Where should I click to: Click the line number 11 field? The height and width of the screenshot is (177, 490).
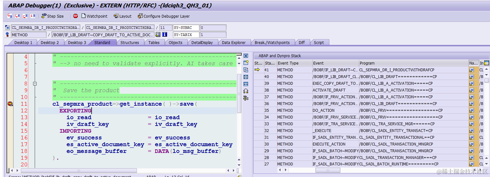[x=166, y=28]
